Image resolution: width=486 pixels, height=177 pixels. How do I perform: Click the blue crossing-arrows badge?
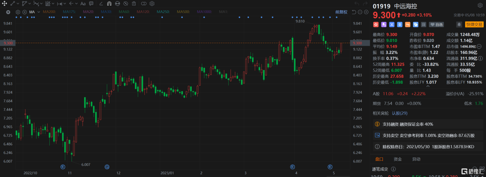(x=392, y=25)
